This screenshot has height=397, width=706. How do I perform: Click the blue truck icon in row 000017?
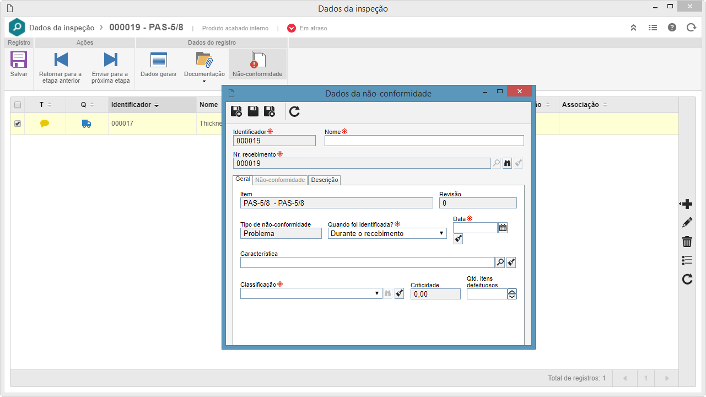pos(86,124)
